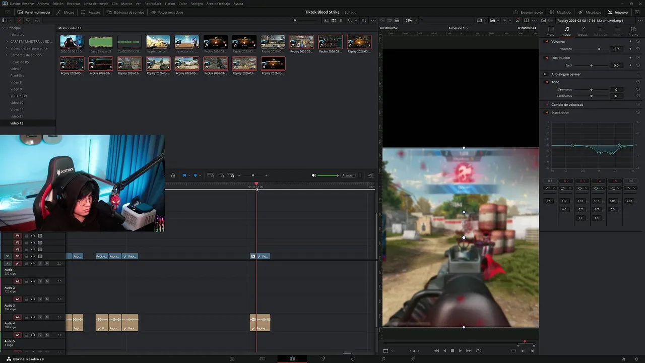Select the TIKTOK Fer bin
Image resolution: width=645 pixels, height=363 pixels.
click(x=19, y=96)
